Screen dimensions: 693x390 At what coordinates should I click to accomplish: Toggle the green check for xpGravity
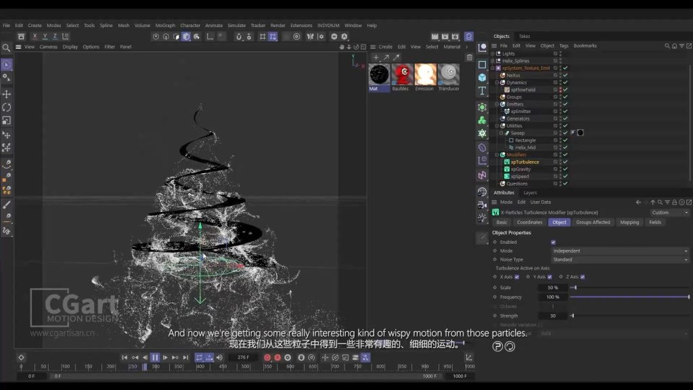click(565, 169)
